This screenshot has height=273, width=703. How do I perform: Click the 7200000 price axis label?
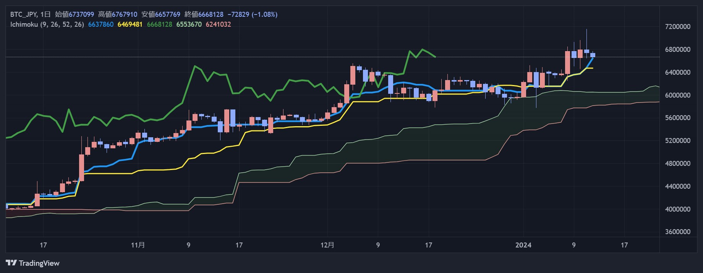[677, 27]
